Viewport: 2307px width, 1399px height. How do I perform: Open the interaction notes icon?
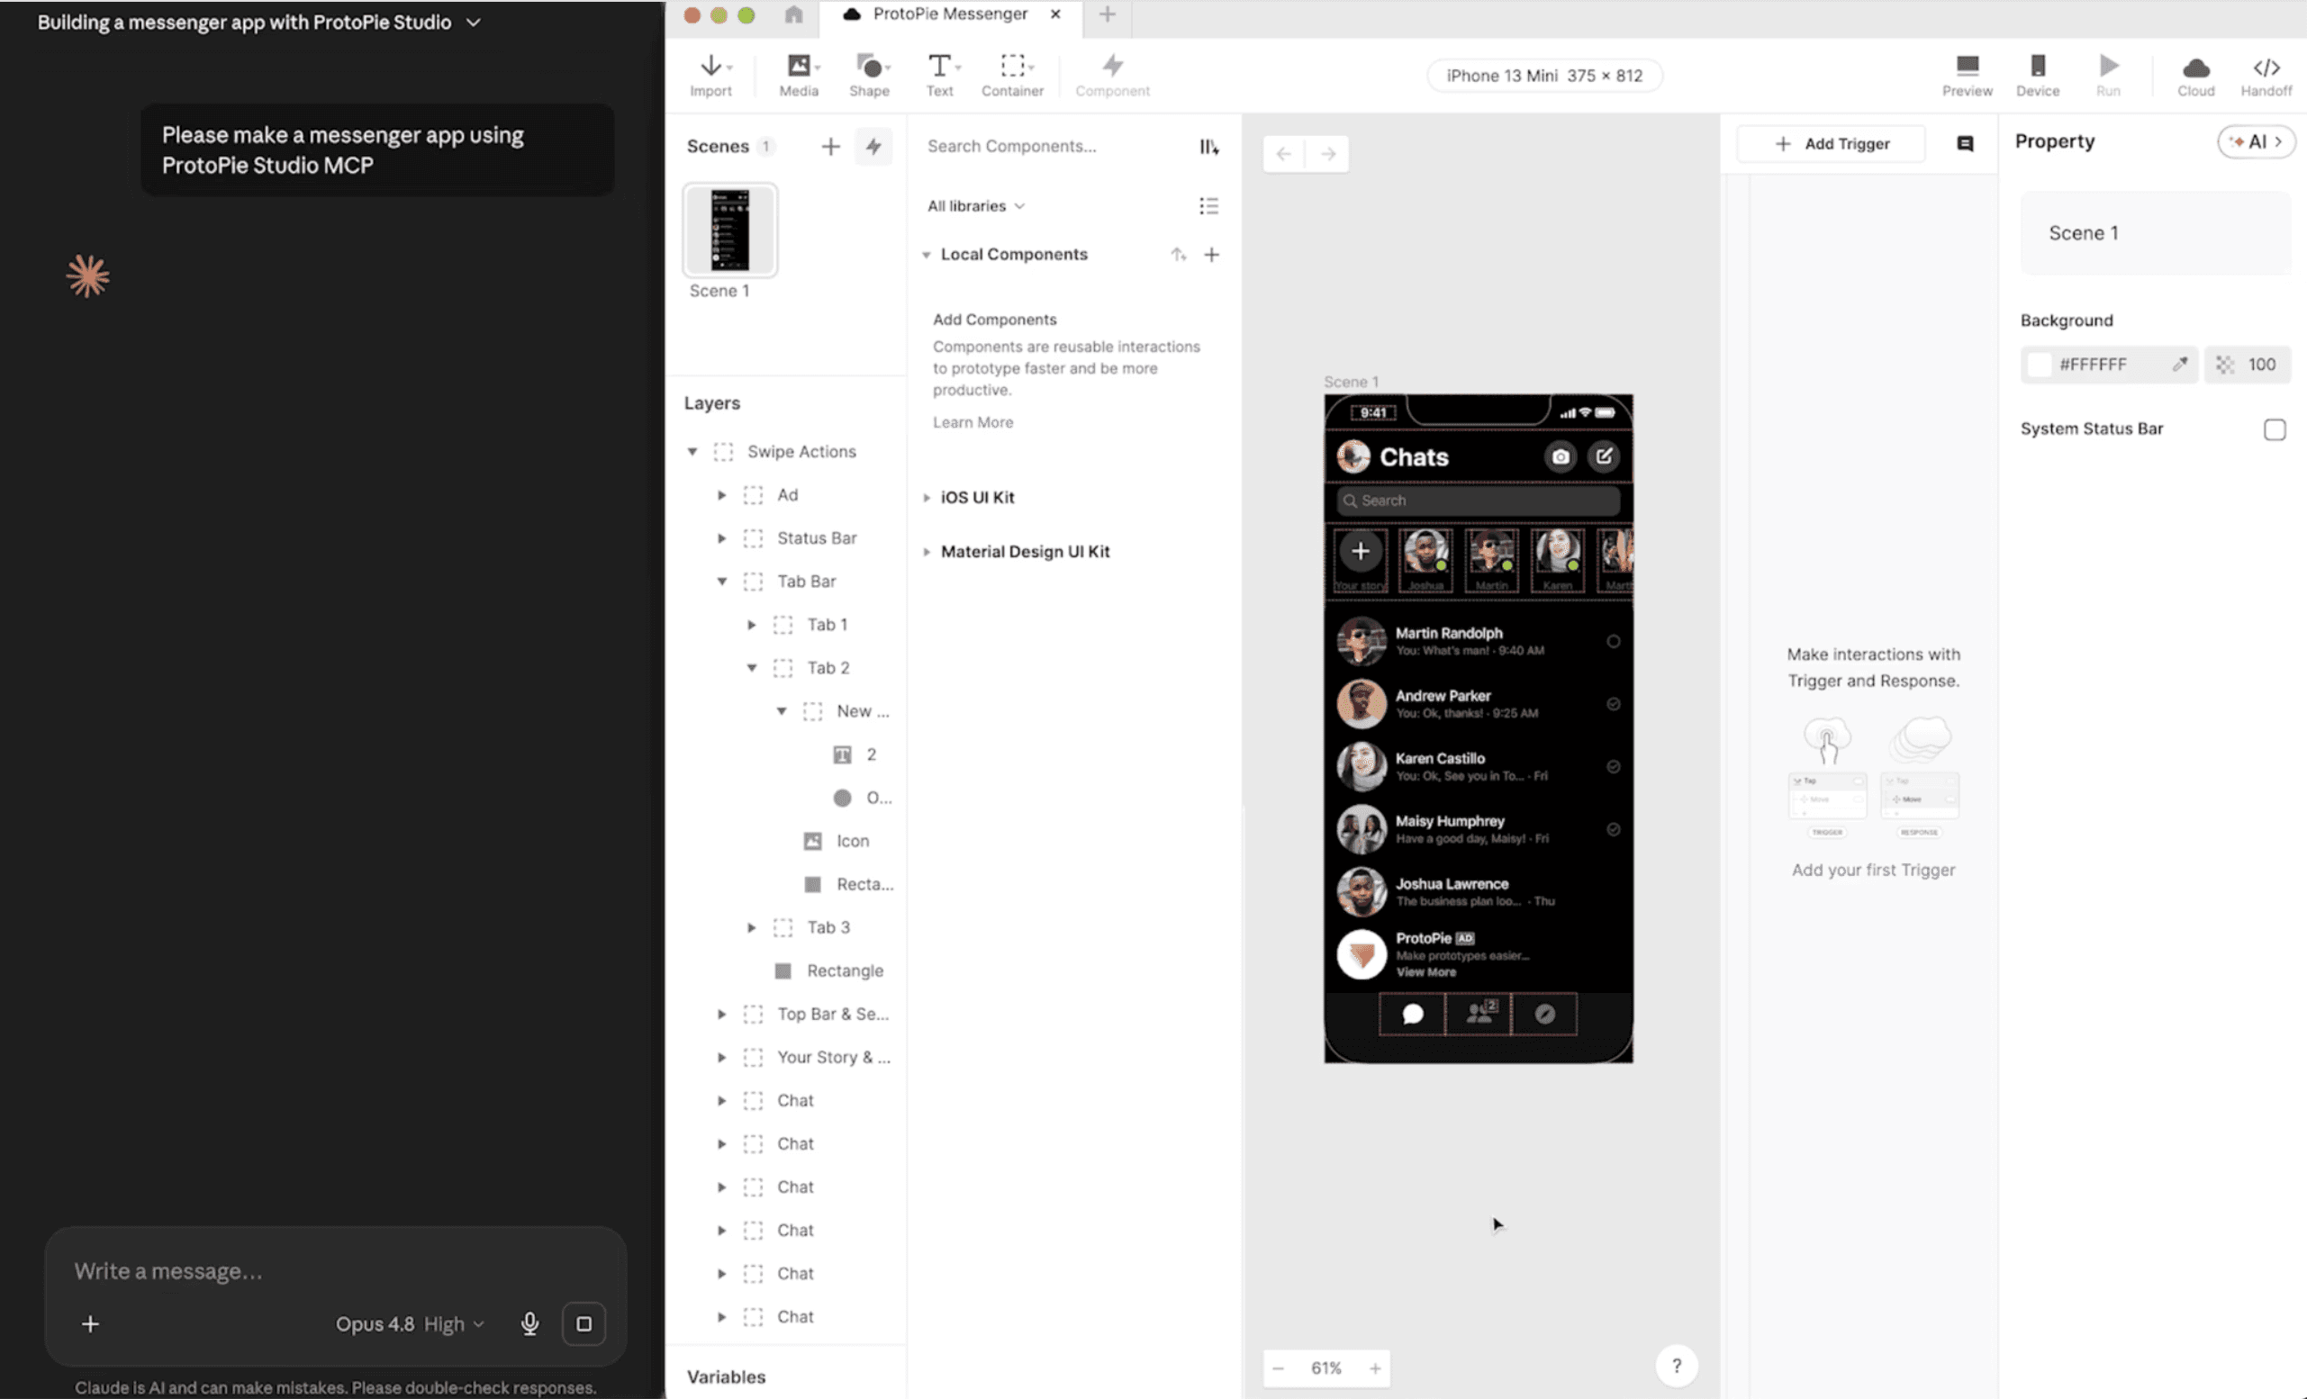tap(1965, 143)
